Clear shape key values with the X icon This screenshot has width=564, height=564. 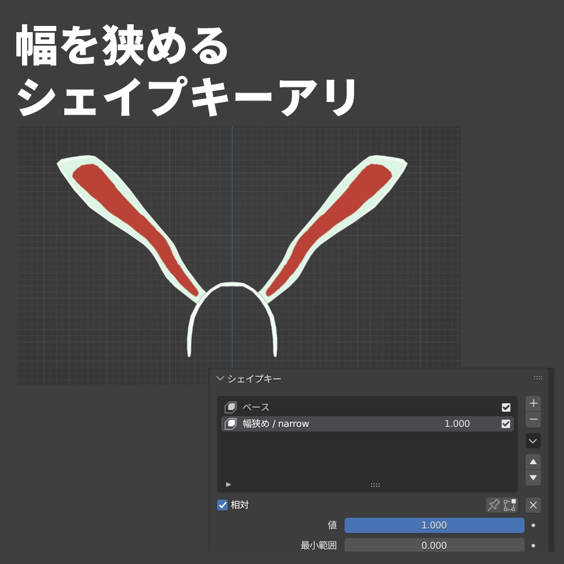click(x=533, y=505)
